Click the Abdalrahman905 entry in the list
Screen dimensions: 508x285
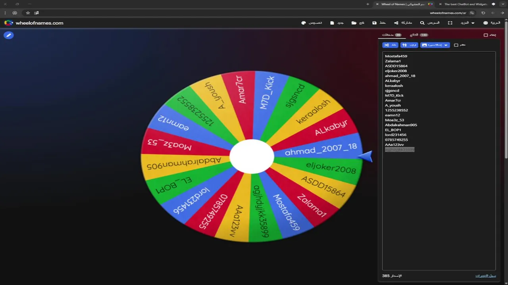(401, 125)
